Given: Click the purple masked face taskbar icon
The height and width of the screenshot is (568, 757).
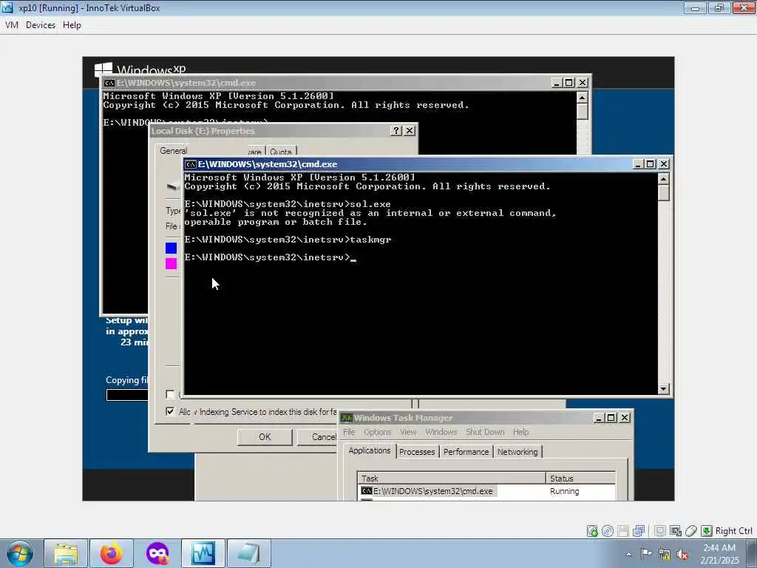Looking at the screenshot, I should pos(157,553).
